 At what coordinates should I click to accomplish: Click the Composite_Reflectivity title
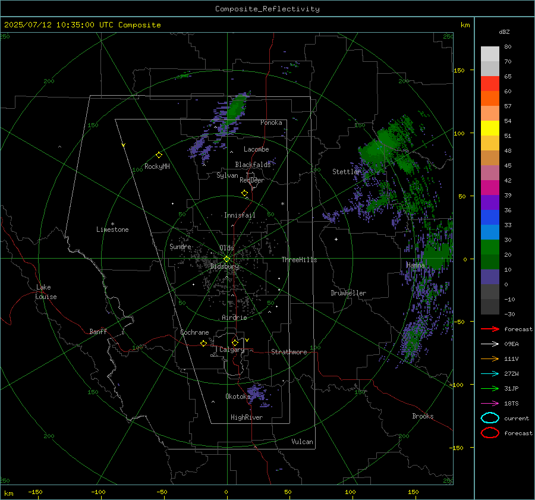pyautogui.click(x=267, y=9)
